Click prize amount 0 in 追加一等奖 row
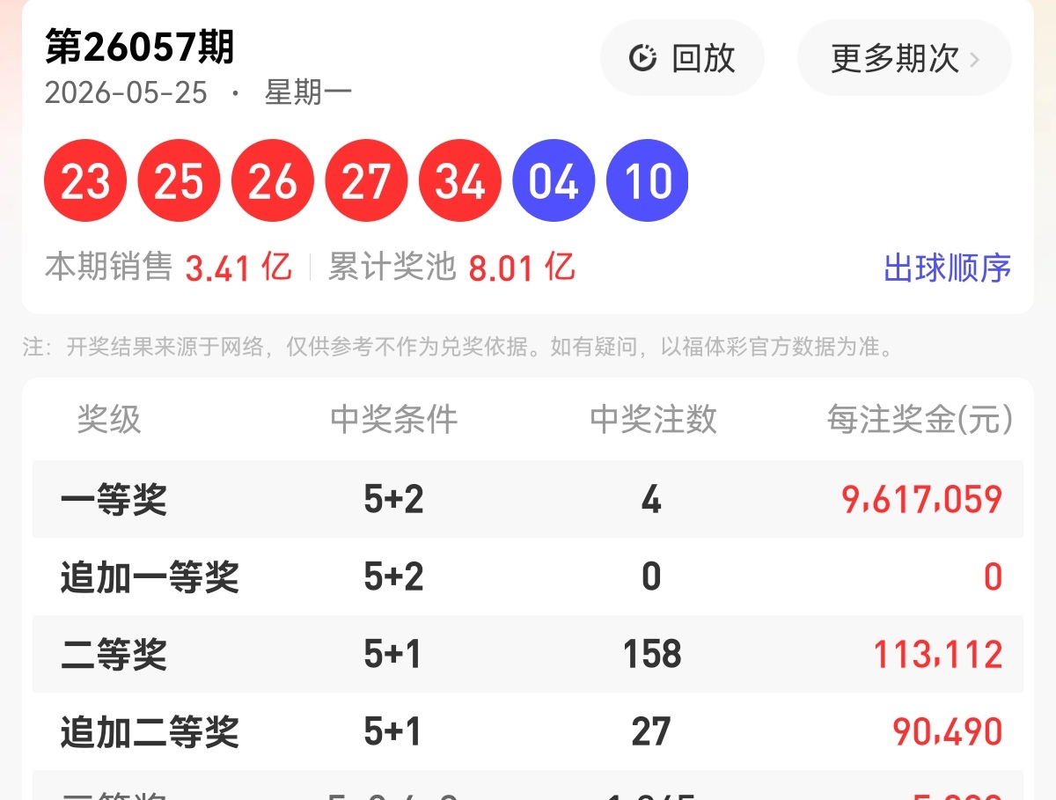 point(993,578)
